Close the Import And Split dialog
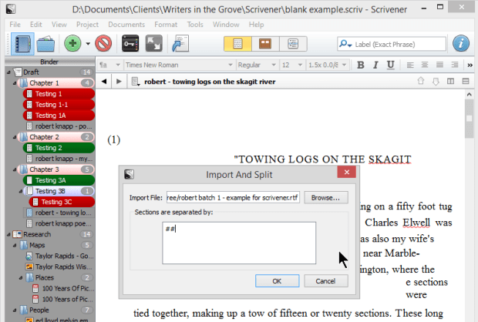 (x=347, y=172)
